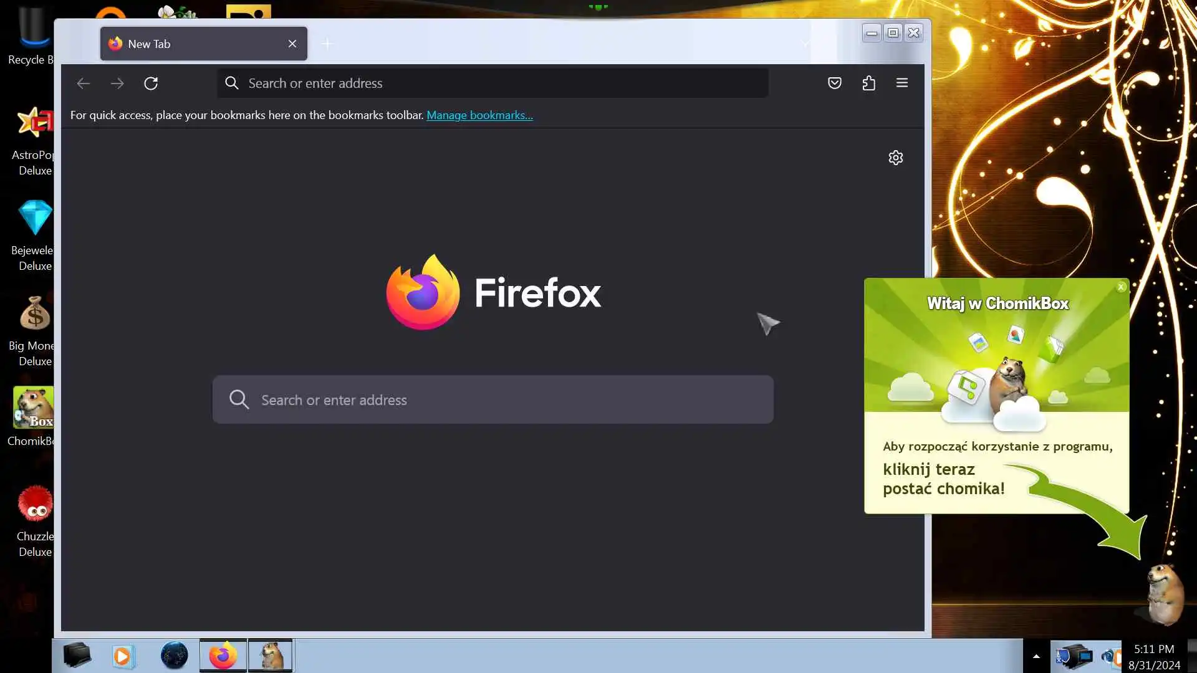Screen dimensions: 1197x673
Task: Open a new tab with plus button
Action: pos(327,44)
